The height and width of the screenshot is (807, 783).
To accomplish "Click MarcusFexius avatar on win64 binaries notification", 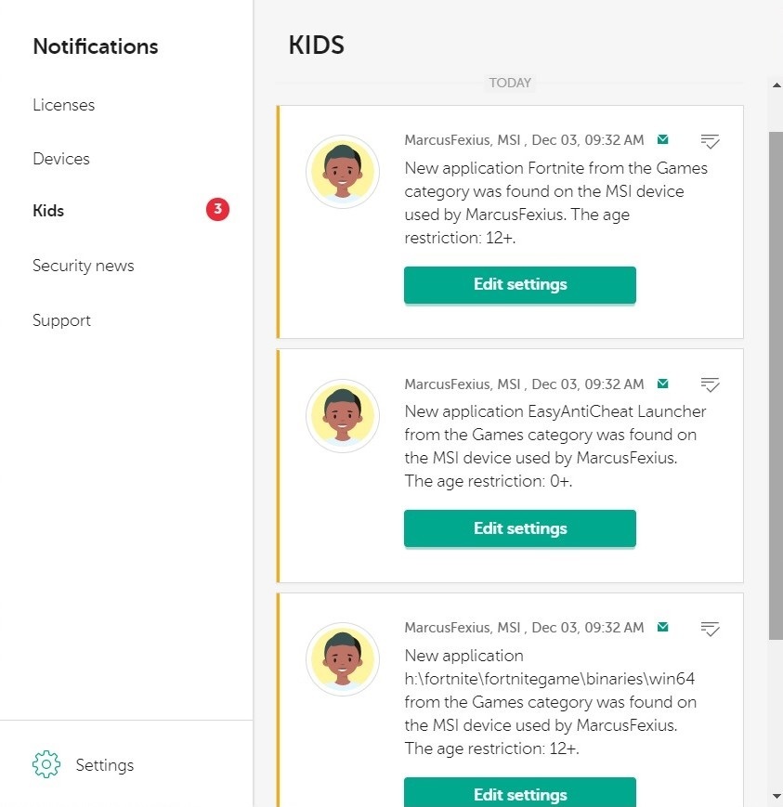I will click(x=342, y=659).
